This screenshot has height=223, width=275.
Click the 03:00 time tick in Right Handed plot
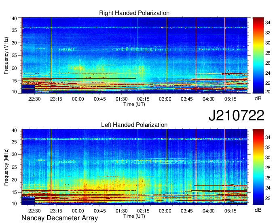(165, 99)
